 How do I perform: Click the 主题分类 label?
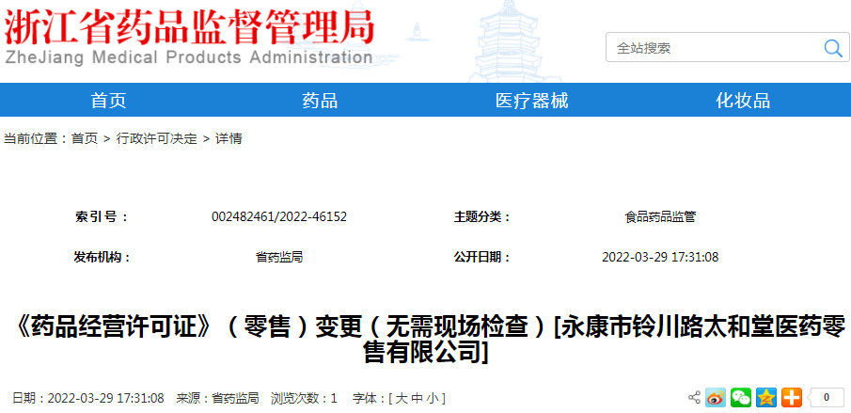[x=482, y=217]
